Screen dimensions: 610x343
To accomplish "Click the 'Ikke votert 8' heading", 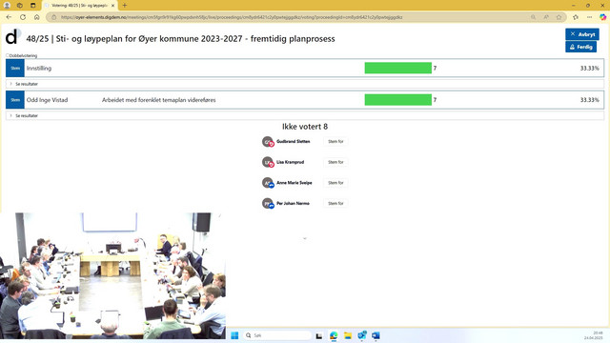I will pos(305,127).
